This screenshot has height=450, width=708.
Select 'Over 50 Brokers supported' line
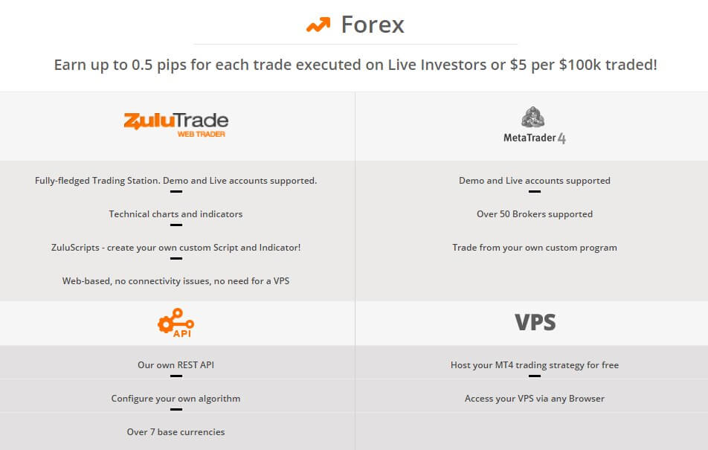pyautogui.click(x=535, y=214)
